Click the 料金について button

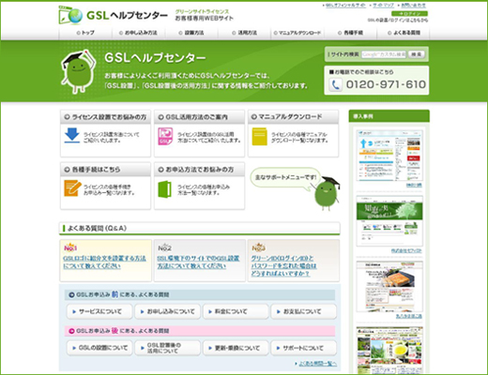(x=236, y=311)
